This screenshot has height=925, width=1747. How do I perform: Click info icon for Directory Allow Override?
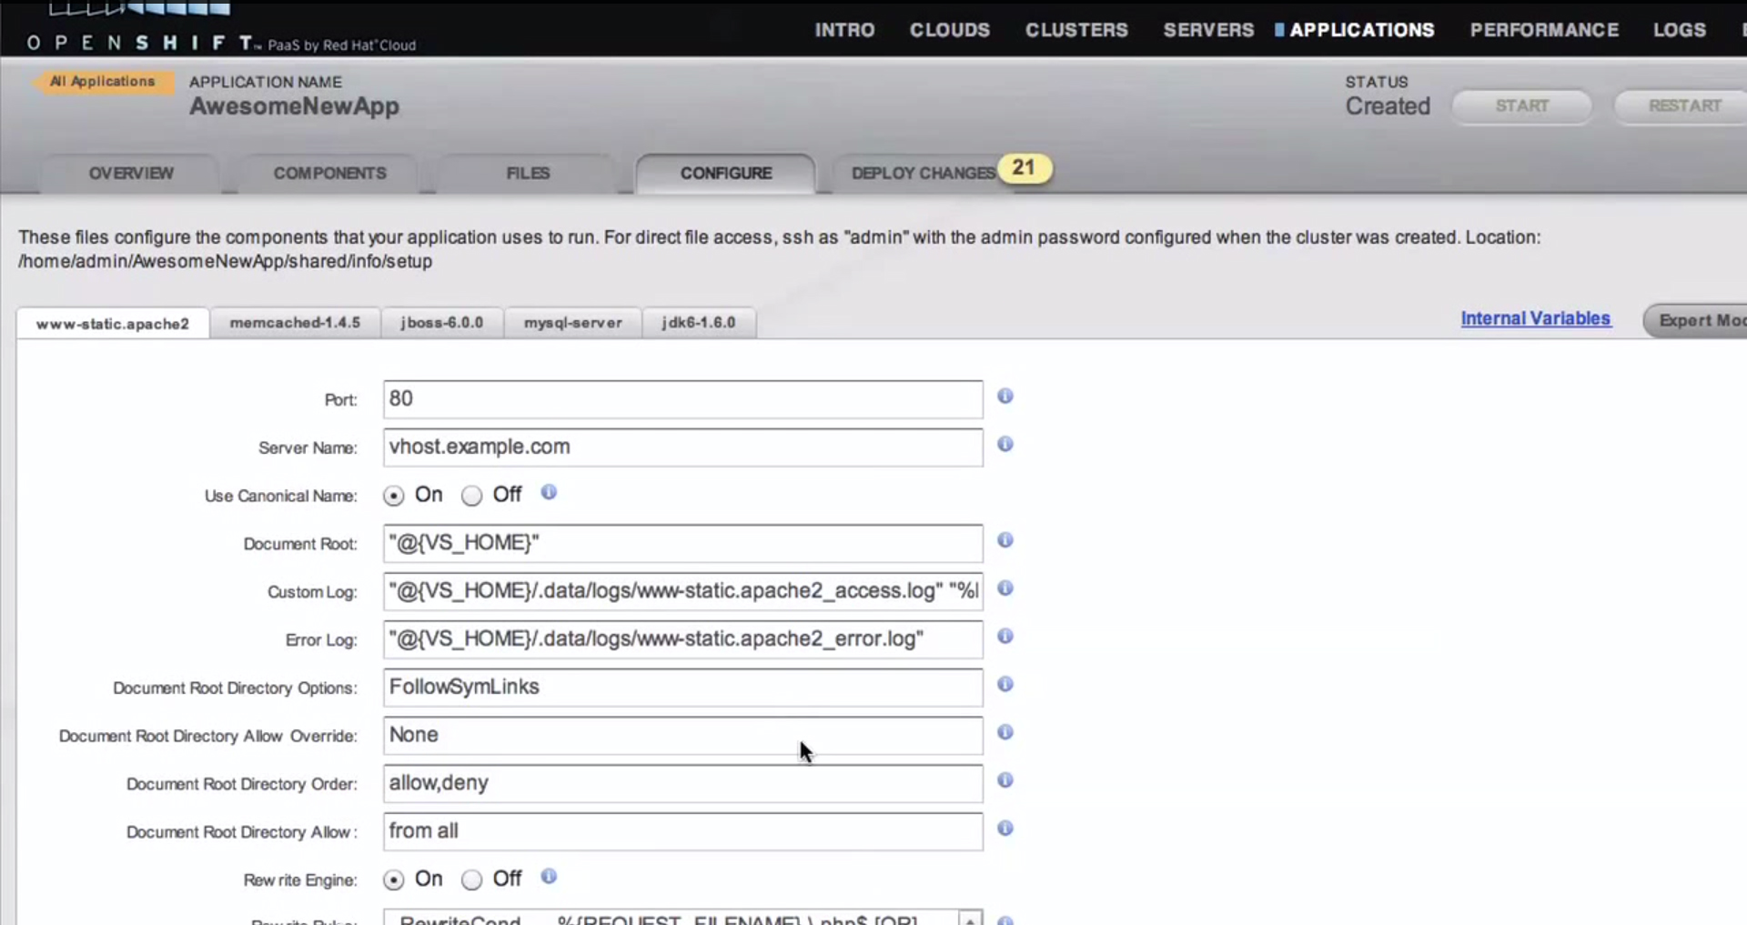coord(1005,732)
